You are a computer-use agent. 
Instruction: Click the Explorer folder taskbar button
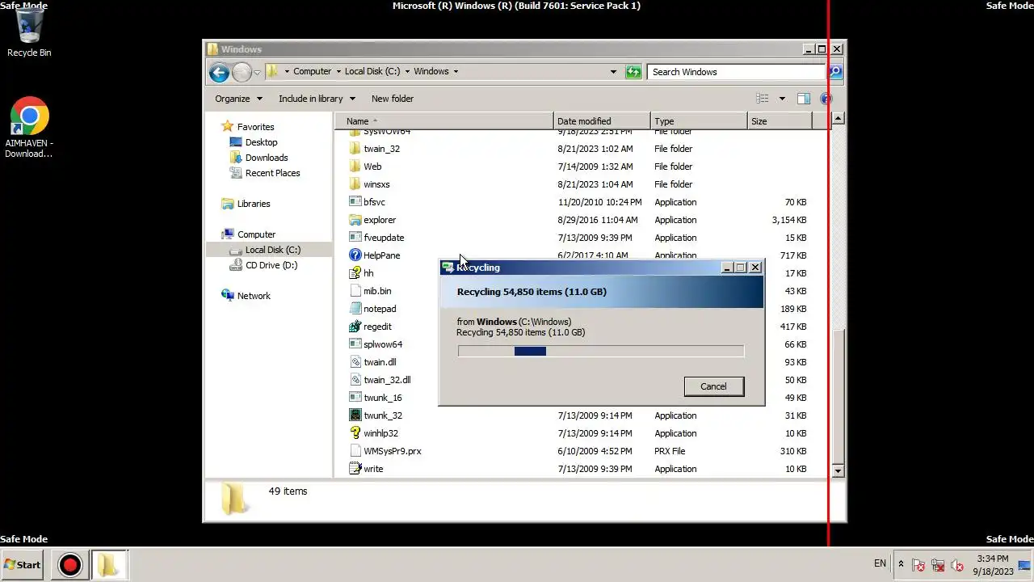[x=108, y=565]
